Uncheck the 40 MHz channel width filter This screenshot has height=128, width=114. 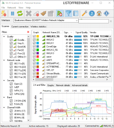[11, 114]
